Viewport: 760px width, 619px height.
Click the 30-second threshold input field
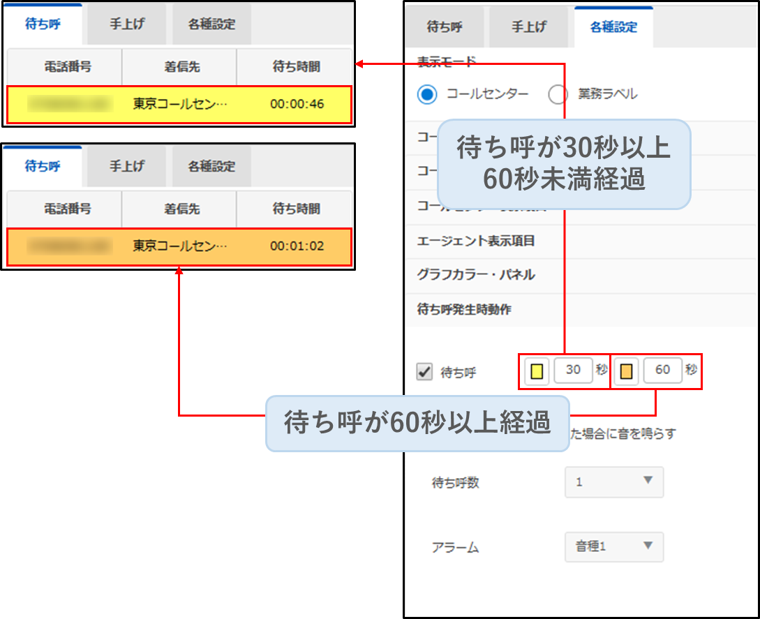click(x=573, y=371)
